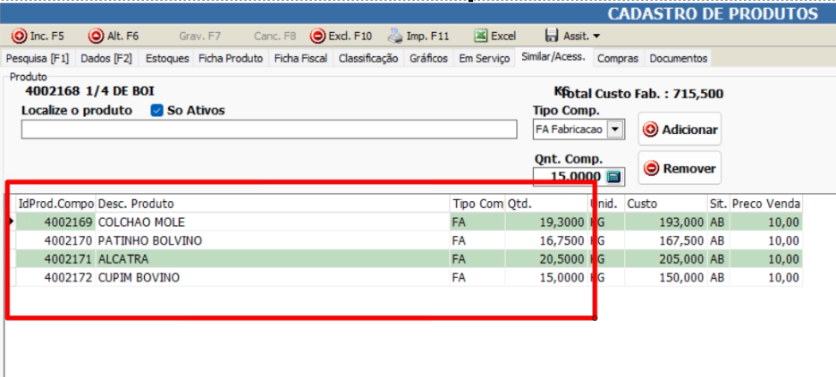
Task: Click the Imp. F11 printer icon
Action: pyautogui.click(x=395, y=37)
